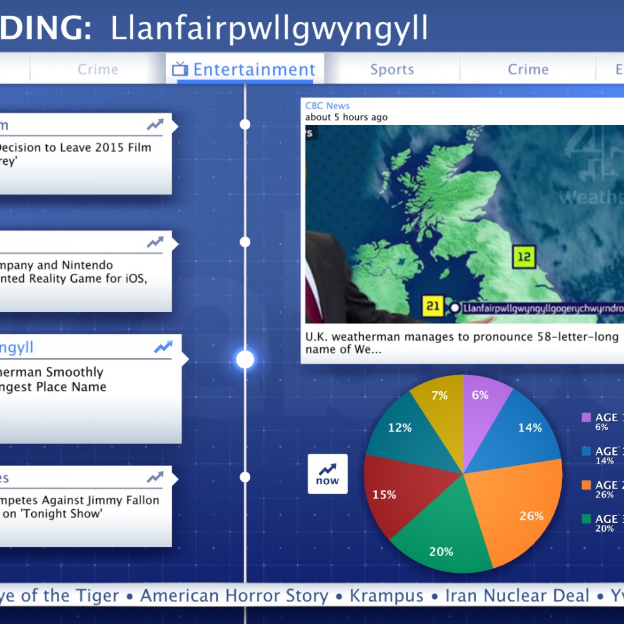Open the 'U.K. weatherman manages to pronounce' headline
Screen dimensions: 624x624
tap(462, 343)
